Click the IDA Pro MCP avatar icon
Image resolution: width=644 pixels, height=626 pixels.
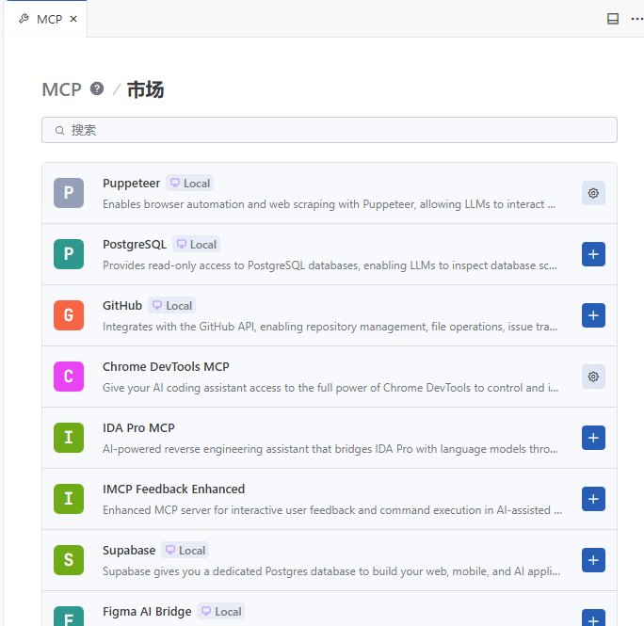(69, 438)
